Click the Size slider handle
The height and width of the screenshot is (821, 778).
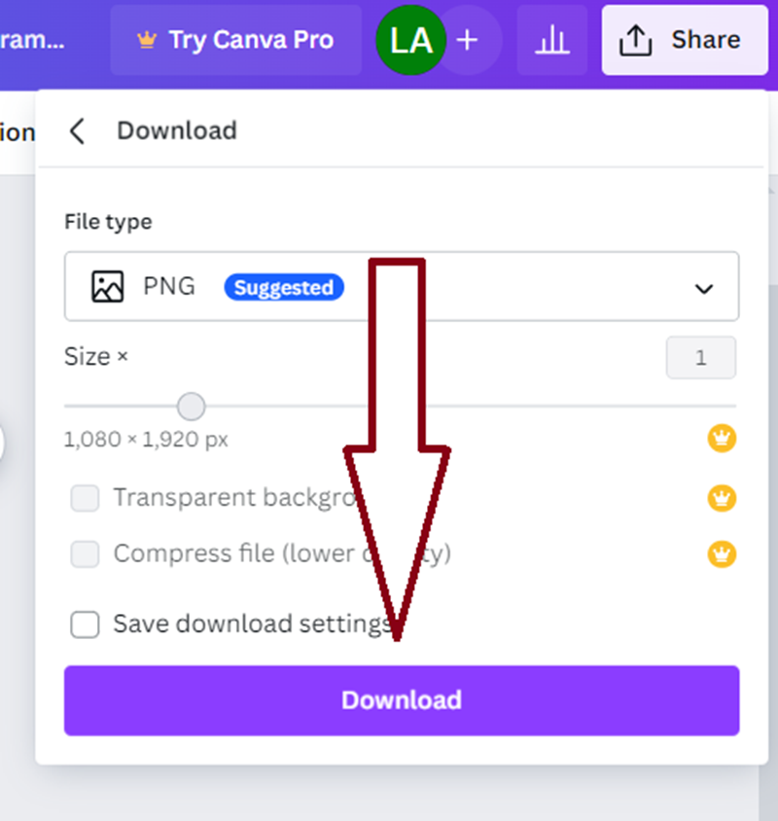[x=192, y=406]
